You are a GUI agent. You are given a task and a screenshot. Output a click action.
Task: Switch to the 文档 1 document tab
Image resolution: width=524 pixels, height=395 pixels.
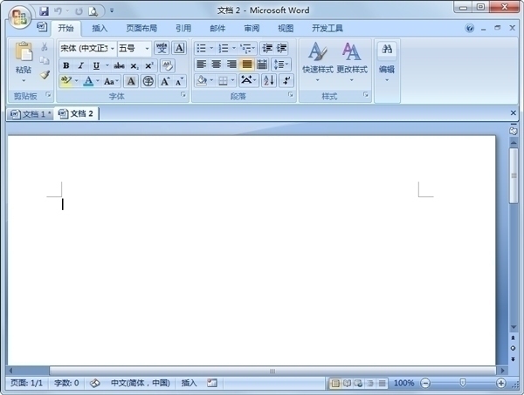pyautogui.click(x=31, y=114)
